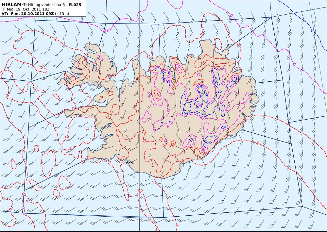
Task: Click the 'Hiti og vindur í hæð' caption
Action: coord(46,5)
